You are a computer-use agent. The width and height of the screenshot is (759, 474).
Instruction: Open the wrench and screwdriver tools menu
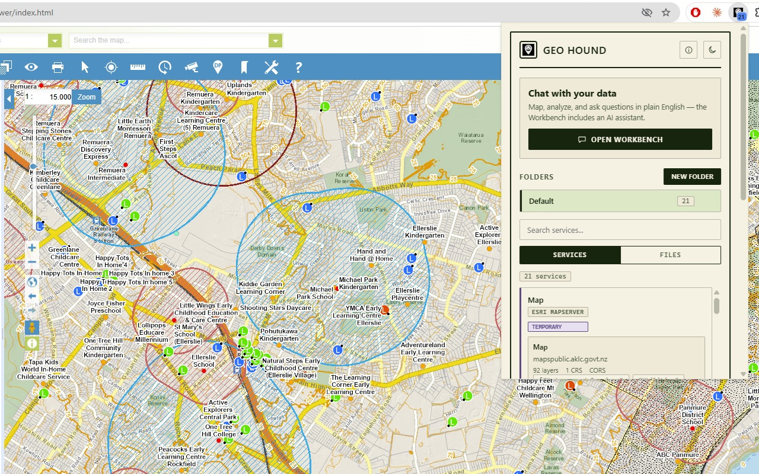point(271,68)
